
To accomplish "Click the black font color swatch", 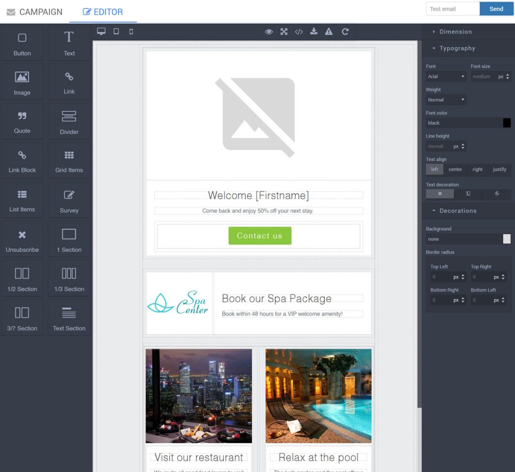I will click(x=506, y=123).
